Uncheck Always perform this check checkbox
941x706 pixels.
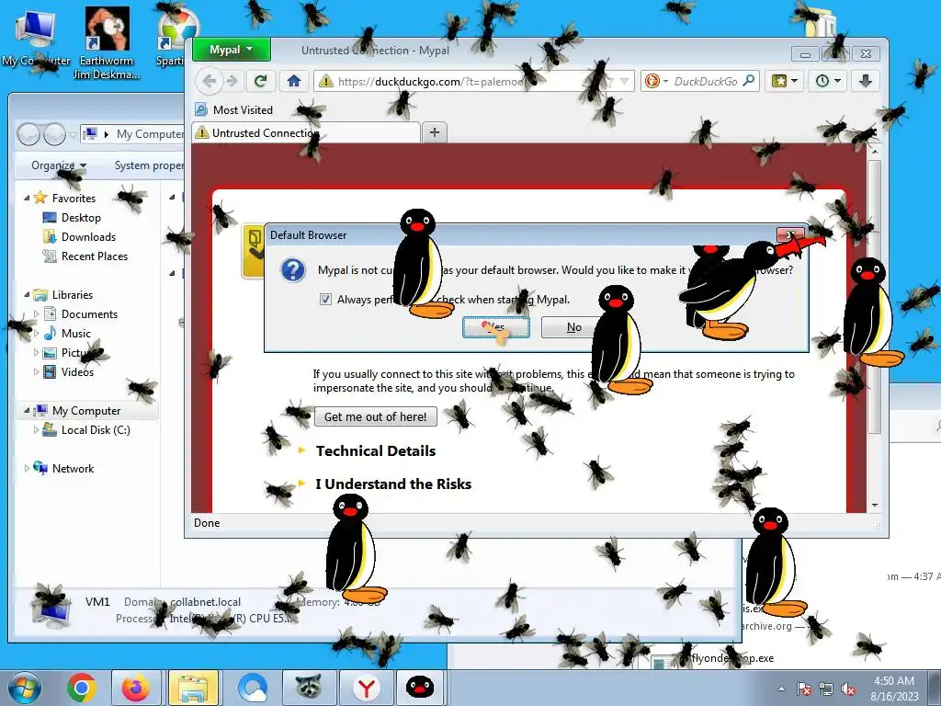point(325,299)
